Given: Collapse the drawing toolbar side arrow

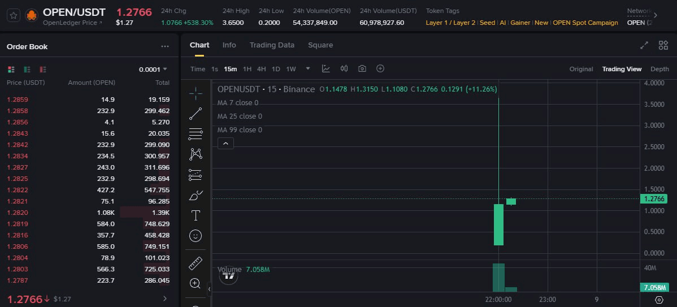Looking at the screenshot, I should click(x=210, y=289).
